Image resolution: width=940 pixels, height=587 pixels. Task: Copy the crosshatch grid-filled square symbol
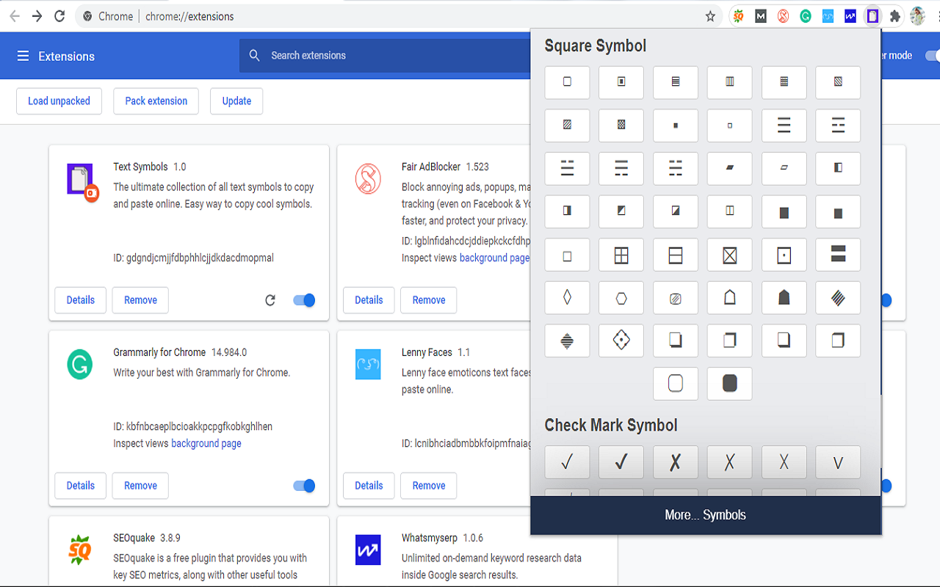pyautogui.click(x=784, y=82)
